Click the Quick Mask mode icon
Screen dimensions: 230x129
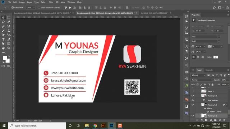[x=3, y=66]
